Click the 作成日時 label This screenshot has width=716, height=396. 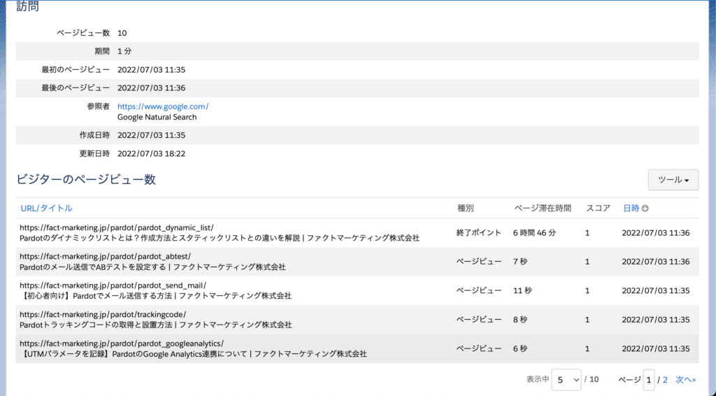point(94,135)
